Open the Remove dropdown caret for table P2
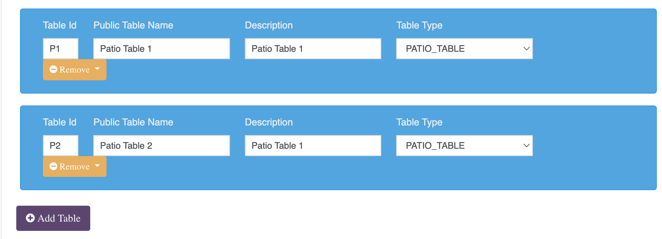 coord(97,166)
